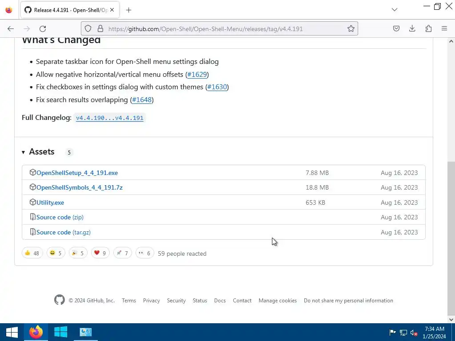The image size is (455, 341).
Task: Click the GitHub logo in the footer
Action: (x=60, y=300)
